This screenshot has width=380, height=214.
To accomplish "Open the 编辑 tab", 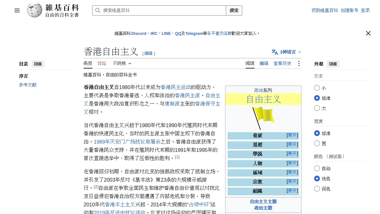I will pos(264,63).
